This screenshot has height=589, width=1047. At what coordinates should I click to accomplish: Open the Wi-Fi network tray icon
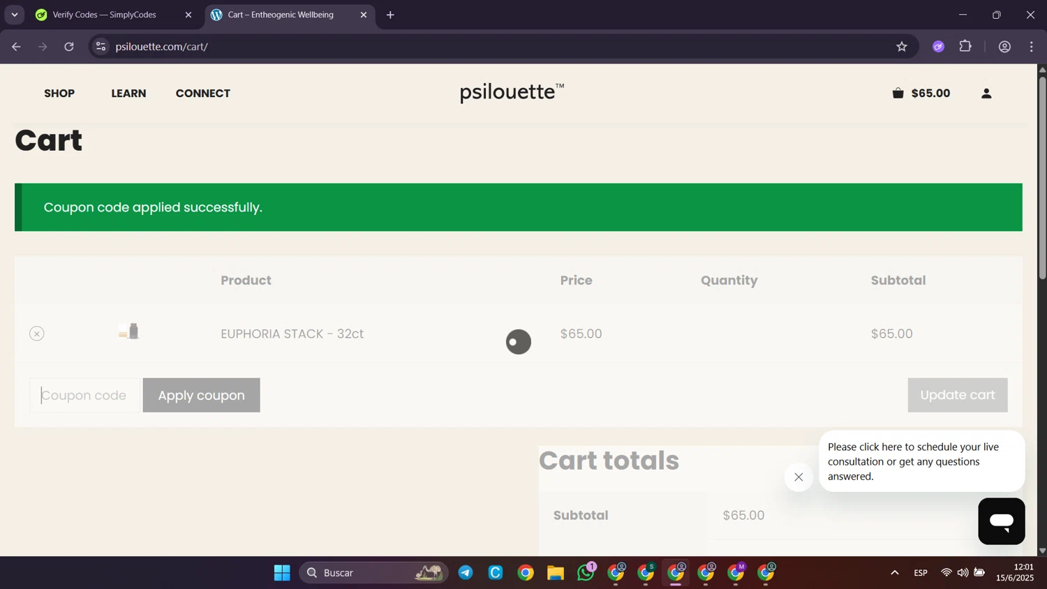coord(946,573)
